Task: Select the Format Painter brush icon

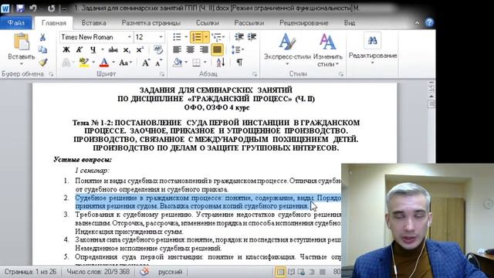Action: (x=43, y=62)
